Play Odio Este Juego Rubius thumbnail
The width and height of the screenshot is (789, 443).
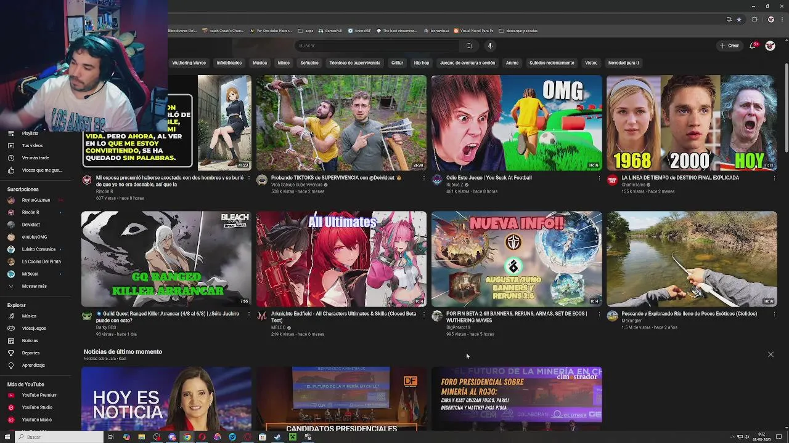coord(517,122)
